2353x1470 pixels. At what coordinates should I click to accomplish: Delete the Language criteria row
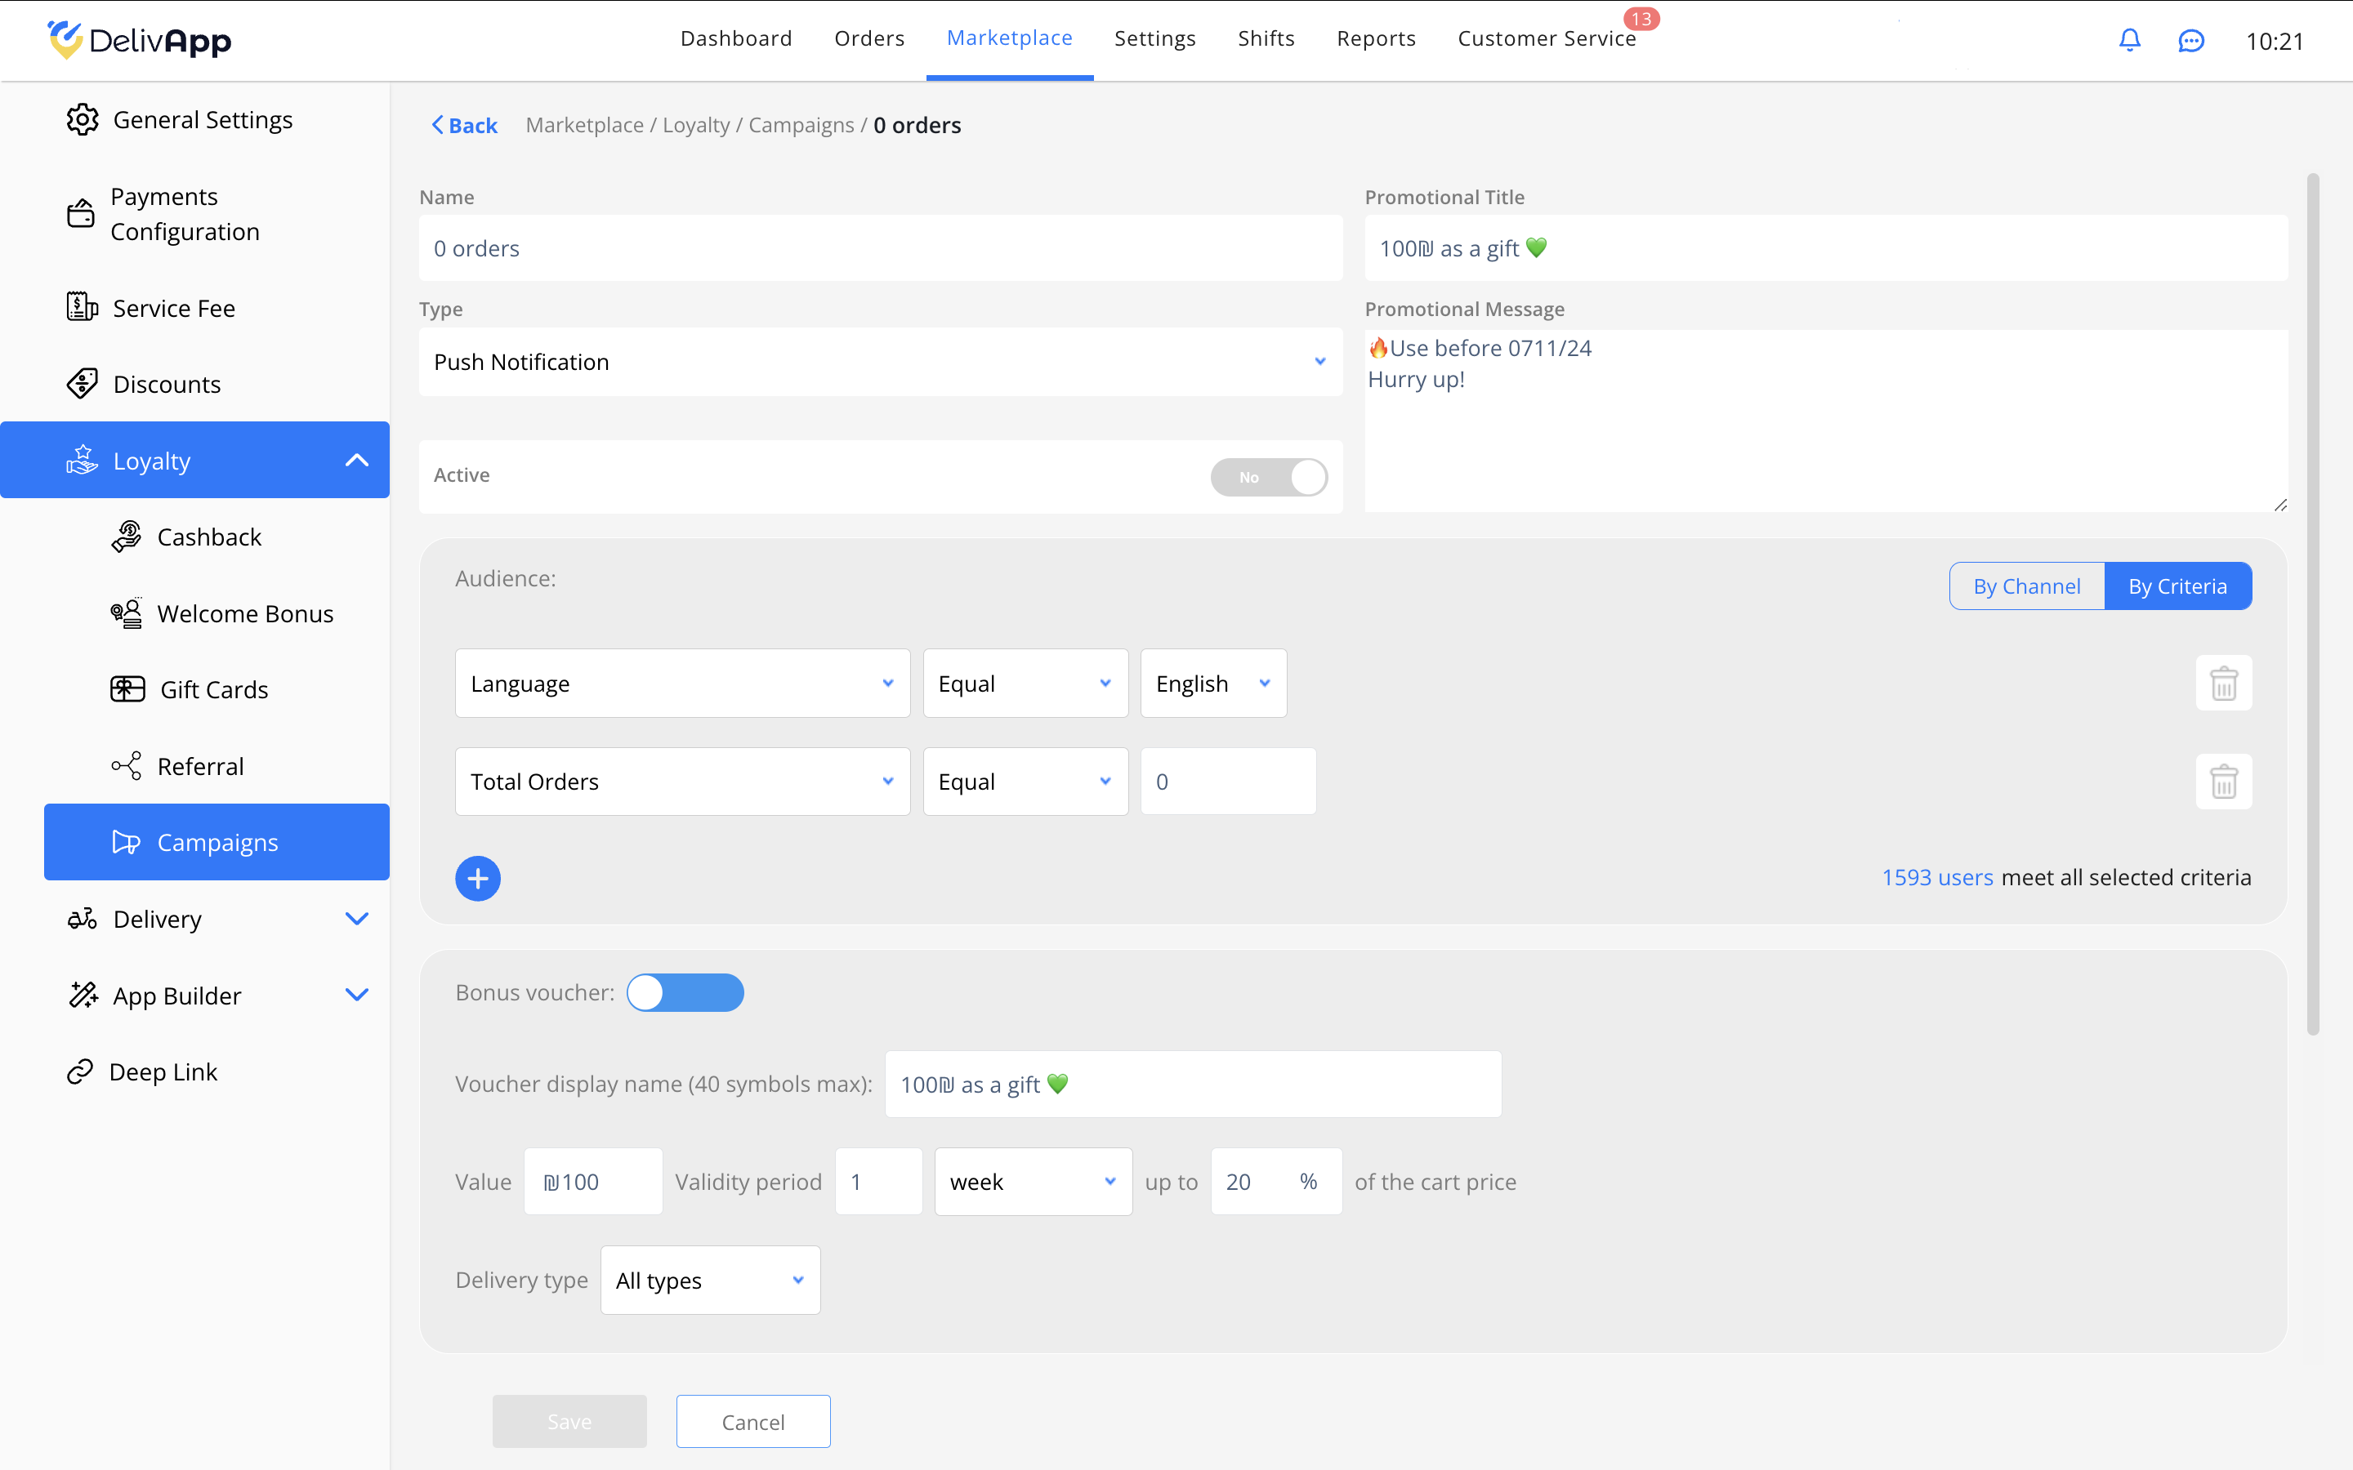[x=2223, y=684]
